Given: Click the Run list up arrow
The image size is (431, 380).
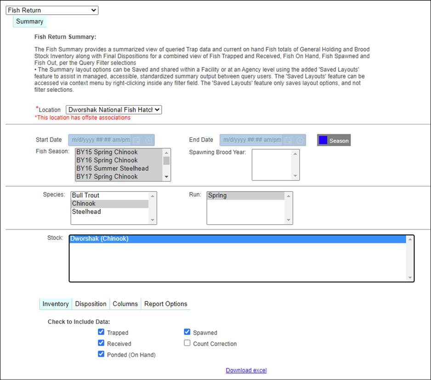Looking at the screenshot, I should pyautogui.click(x=289, y=196).
